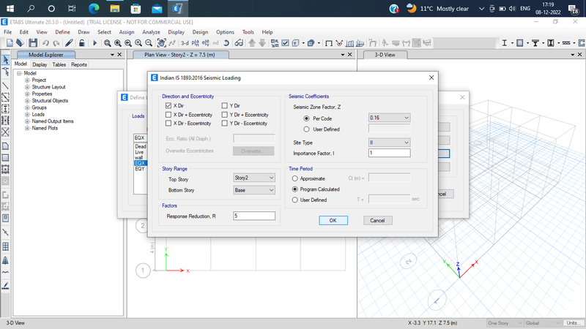Click the Rotate 3D View icon
This screenshot has width=586, height=329.
coord(226,43)
